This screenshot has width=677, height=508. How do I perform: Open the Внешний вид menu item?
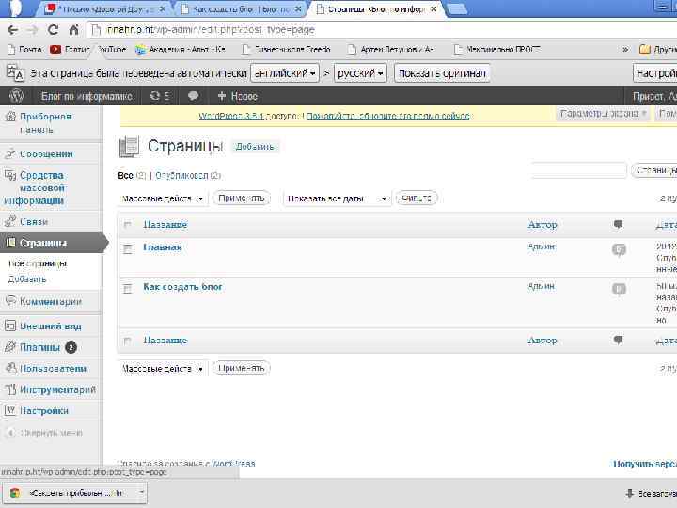(x=51, y=325)
